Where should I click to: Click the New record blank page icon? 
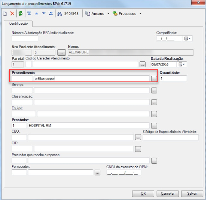[5, 14]
